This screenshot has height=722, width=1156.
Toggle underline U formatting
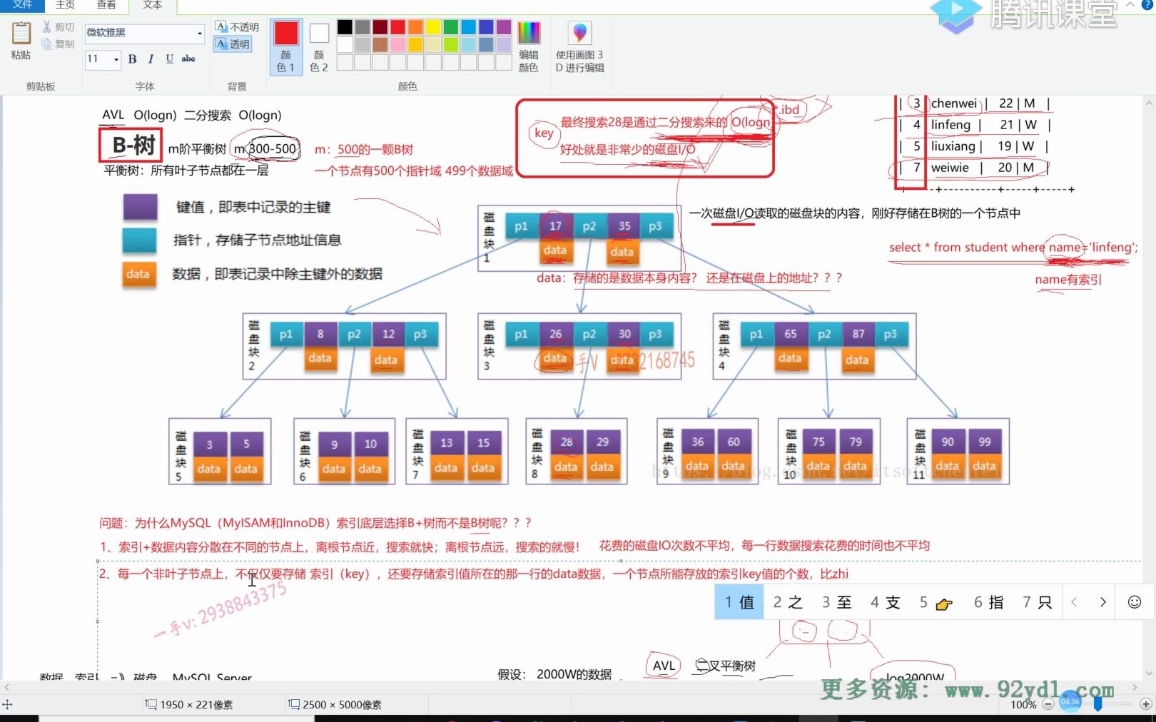pos(169,59)
